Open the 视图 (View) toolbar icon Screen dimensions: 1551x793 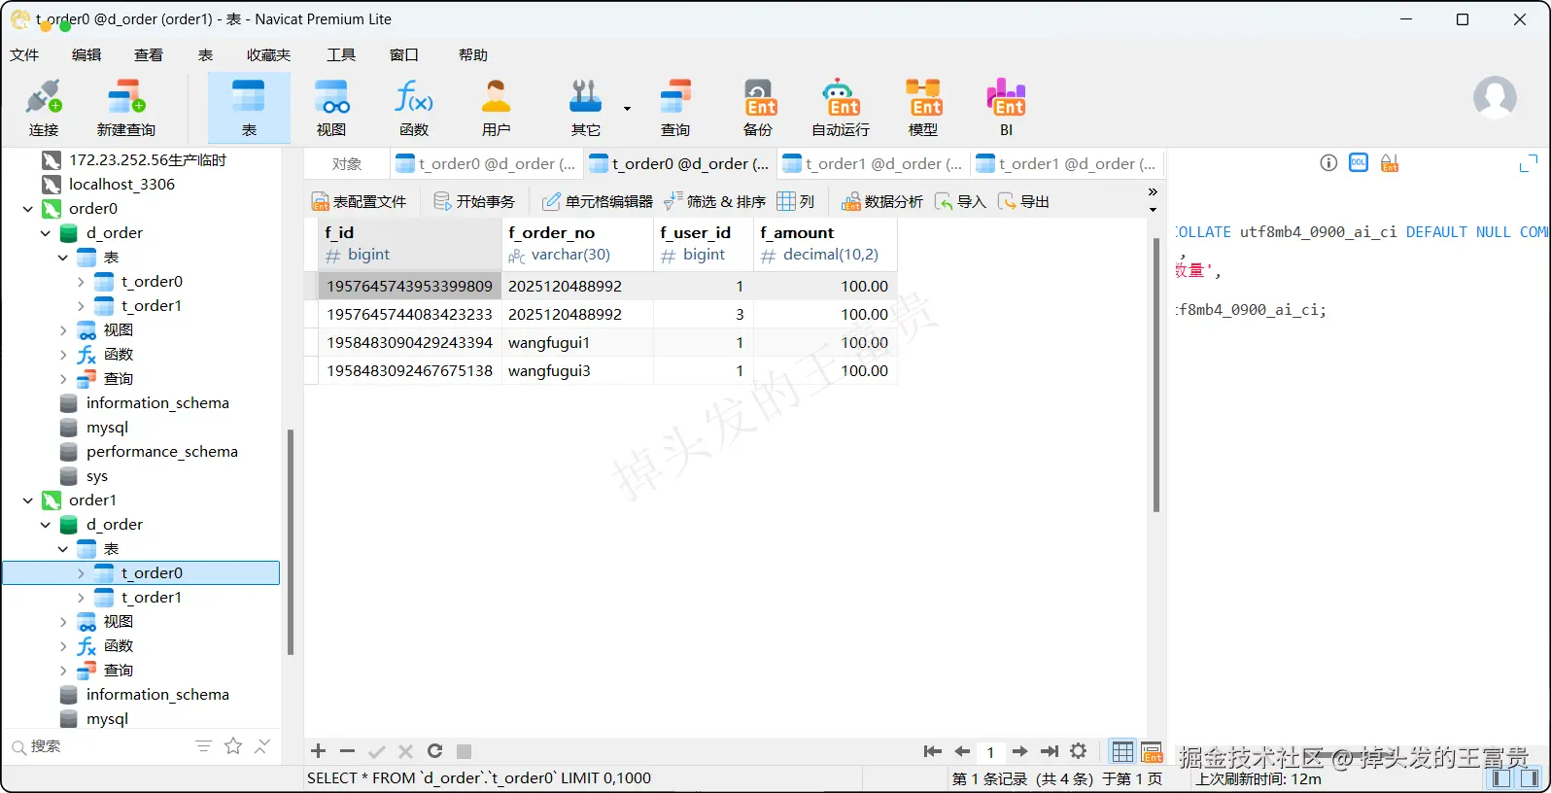[331, 108]
